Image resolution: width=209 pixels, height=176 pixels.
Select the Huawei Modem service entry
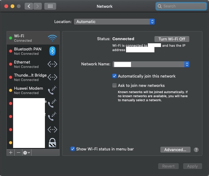tap(28, 90)
